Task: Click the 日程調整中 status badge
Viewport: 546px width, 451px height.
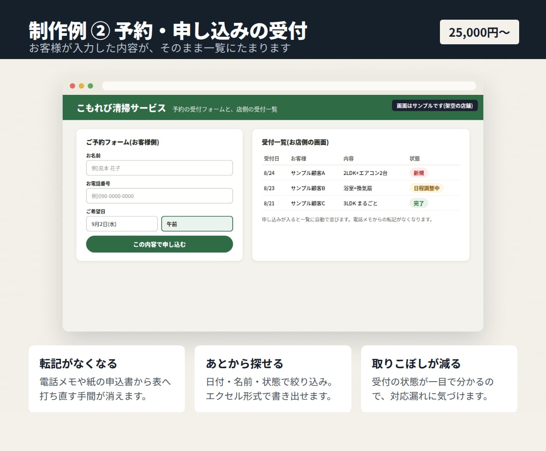Action: point(427,188)
